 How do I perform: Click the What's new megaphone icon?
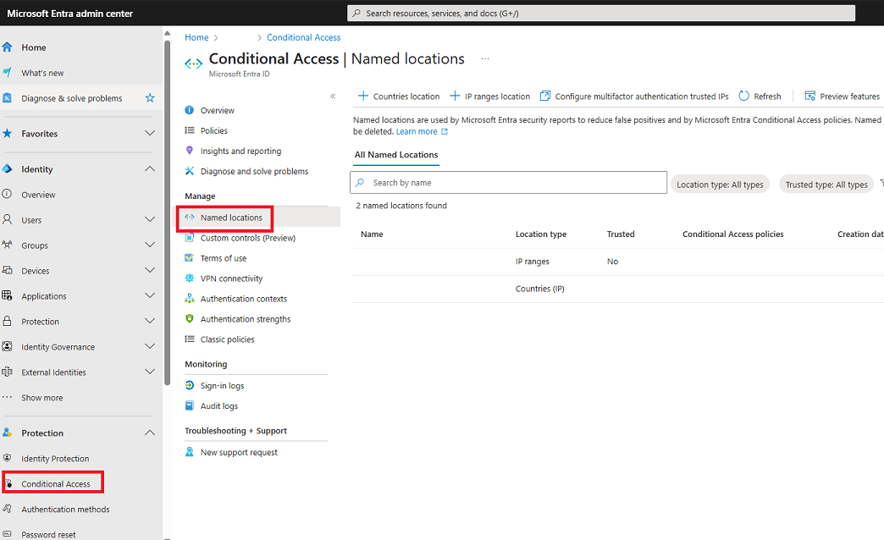(x=7, y=73)
